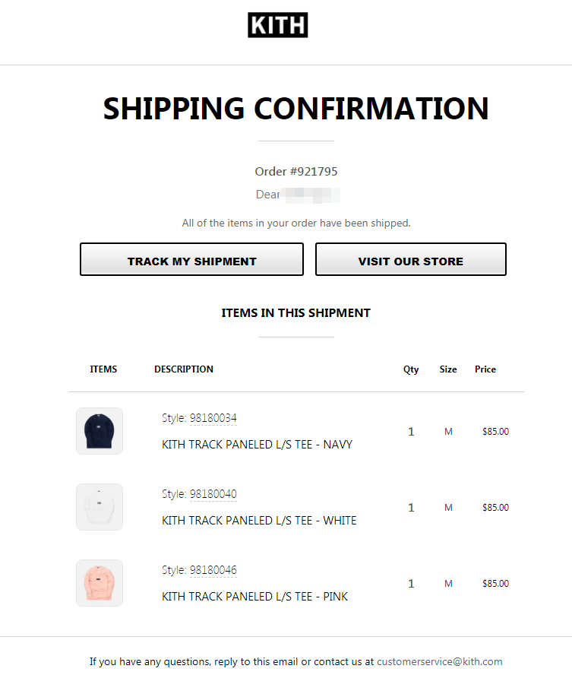The height and width of the screenshot is (675, 572).
Task: Click the size M of the pink tee
Action: [448, 584]
